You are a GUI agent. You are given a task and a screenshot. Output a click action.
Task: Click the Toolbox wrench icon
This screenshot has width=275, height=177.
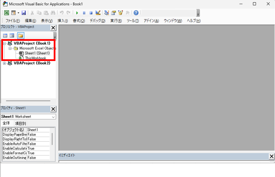(128, 13)
